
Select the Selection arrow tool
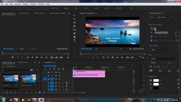pyautogui.click(x=74, y=15)
